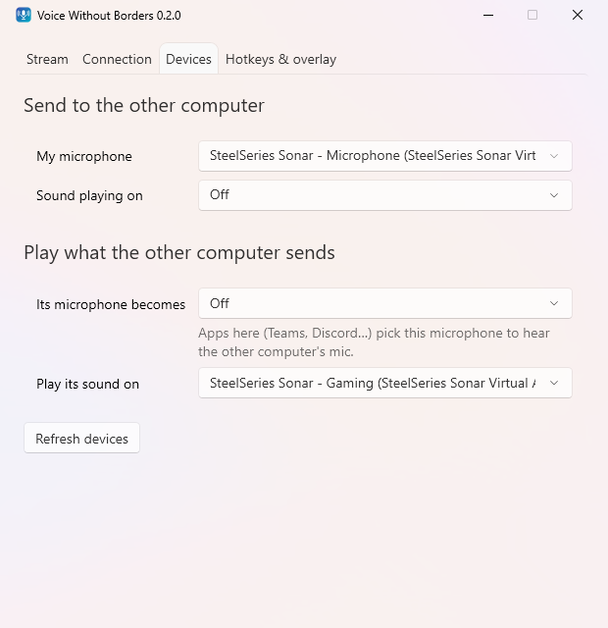Screen dimensions: 608x628
Task: Click the Voice Without Borders app icon
Action: click(x=24, y=16)
